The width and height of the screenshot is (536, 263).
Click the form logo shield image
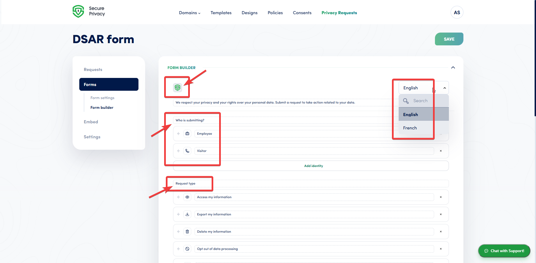[178, 88]
